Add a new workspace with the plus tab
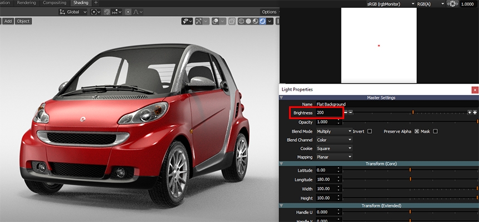Screen dimensions: 479x222 coord(96,3)
